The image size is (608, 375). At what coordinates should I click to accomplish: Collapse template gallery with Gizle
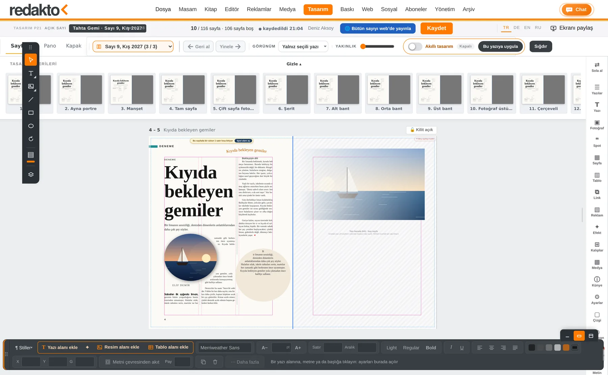[x=294, y=64]
